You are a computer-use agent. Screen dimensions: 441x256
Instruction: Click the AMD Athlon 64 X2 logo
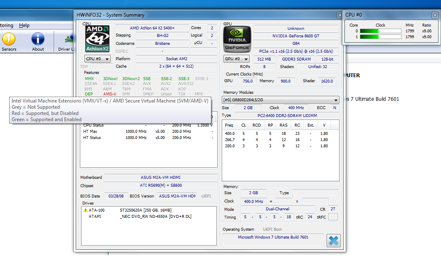[x=97, y=39]
